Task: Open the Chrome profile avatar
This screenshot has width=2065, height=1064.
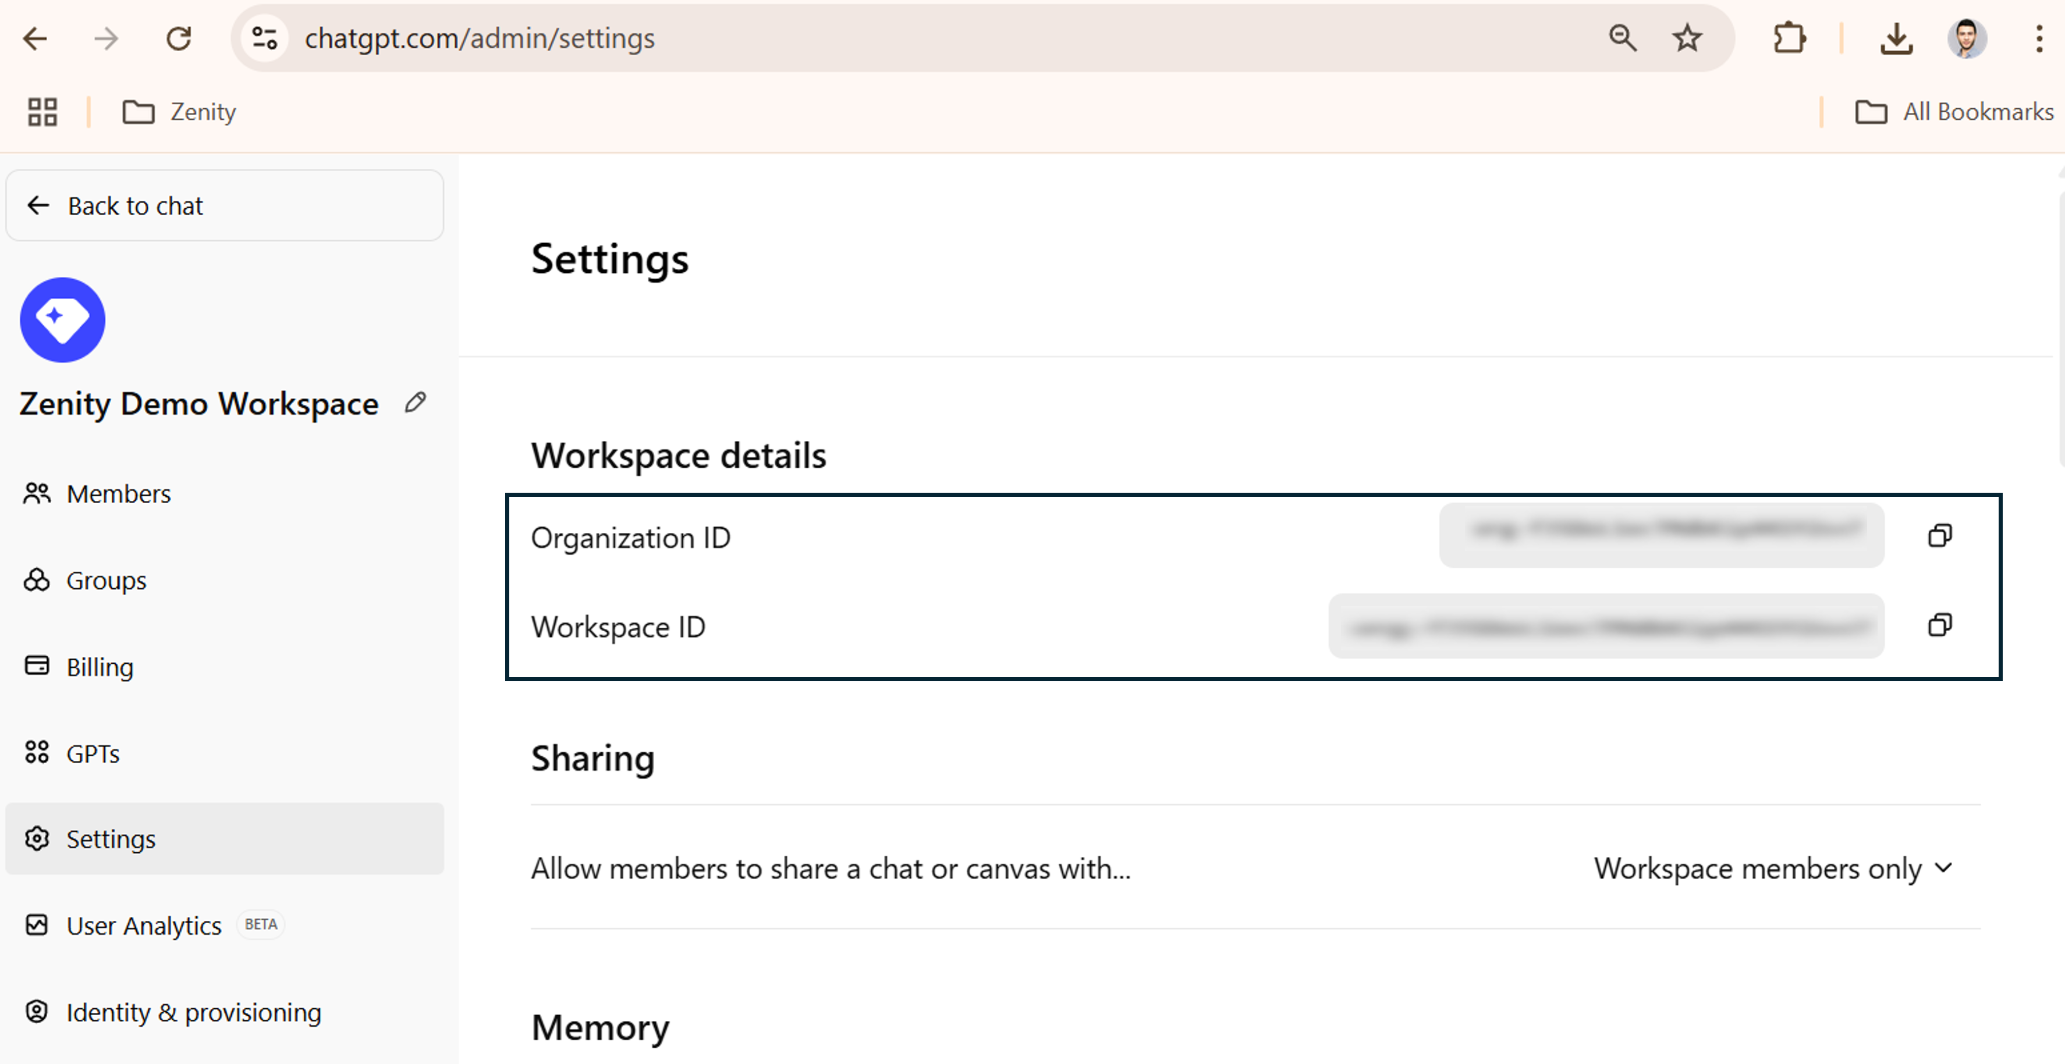Action: [1967, 38]
